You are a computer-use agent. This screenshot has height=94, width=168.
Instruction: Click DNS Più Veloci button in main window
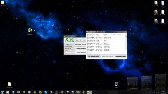69,46
